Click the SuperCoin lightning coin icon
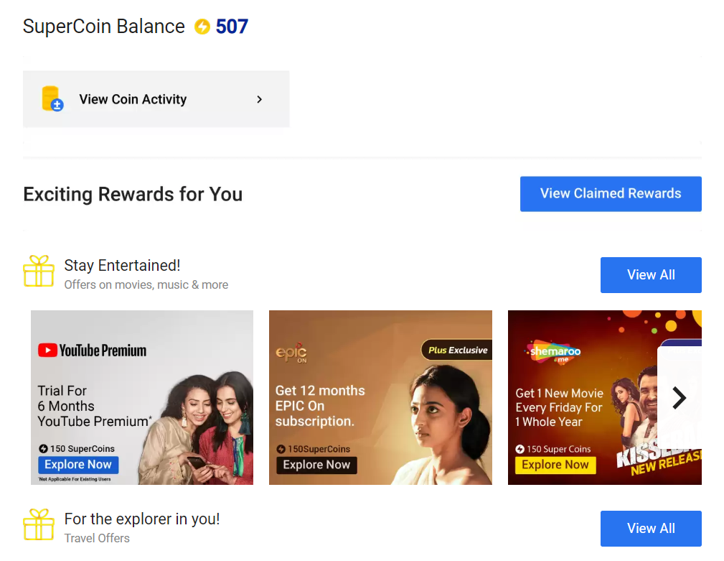 pyautogui.click(x=202, y=27)
